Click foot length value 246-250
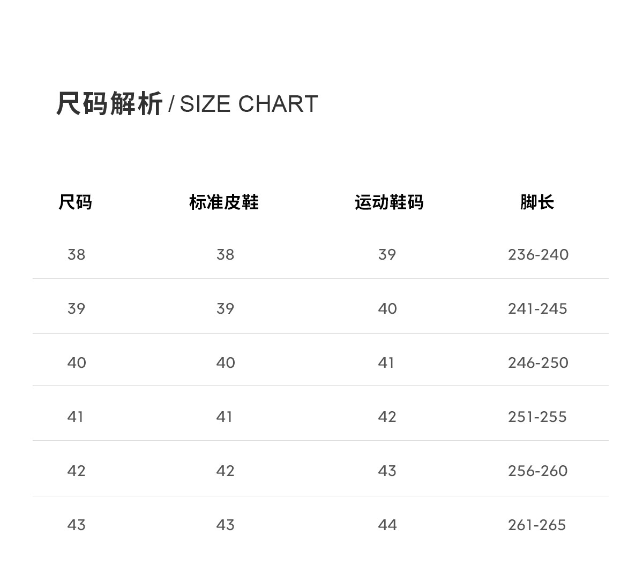643x567 pixels. (538, 363)
